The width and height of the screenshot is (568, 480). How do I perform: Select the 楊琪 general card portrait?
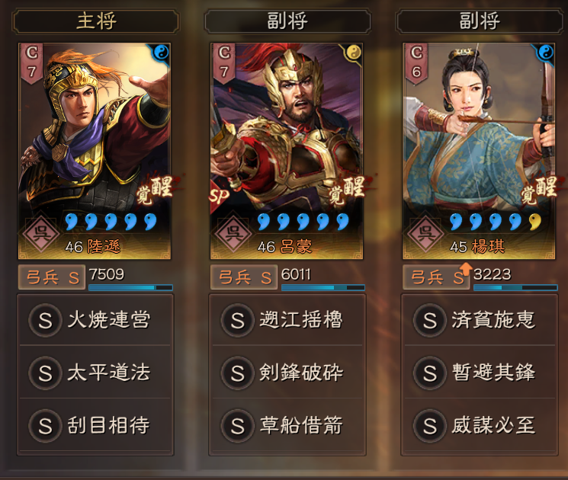(479, 151)
